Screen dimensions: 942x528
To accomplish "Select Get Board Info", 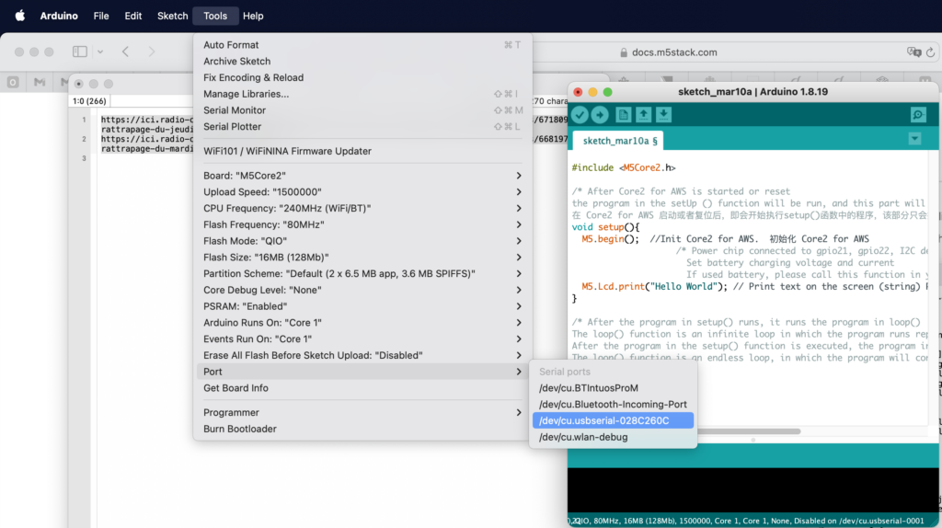I will pos(362,388).
